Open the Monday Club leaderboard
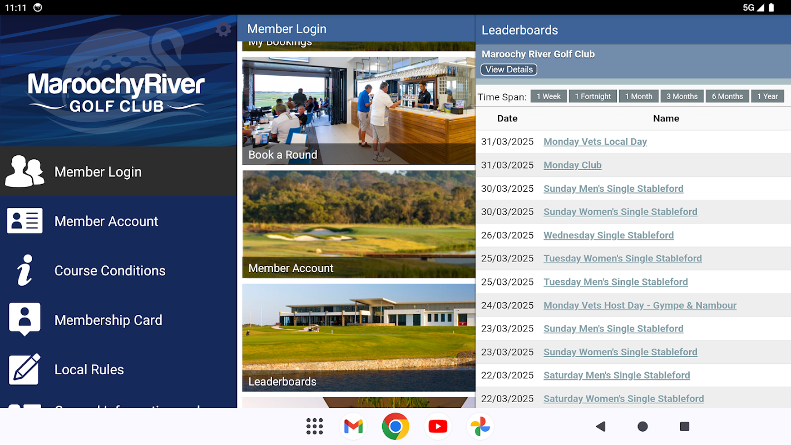The width and height of the screenshot is (791, 445). (572, 165)
